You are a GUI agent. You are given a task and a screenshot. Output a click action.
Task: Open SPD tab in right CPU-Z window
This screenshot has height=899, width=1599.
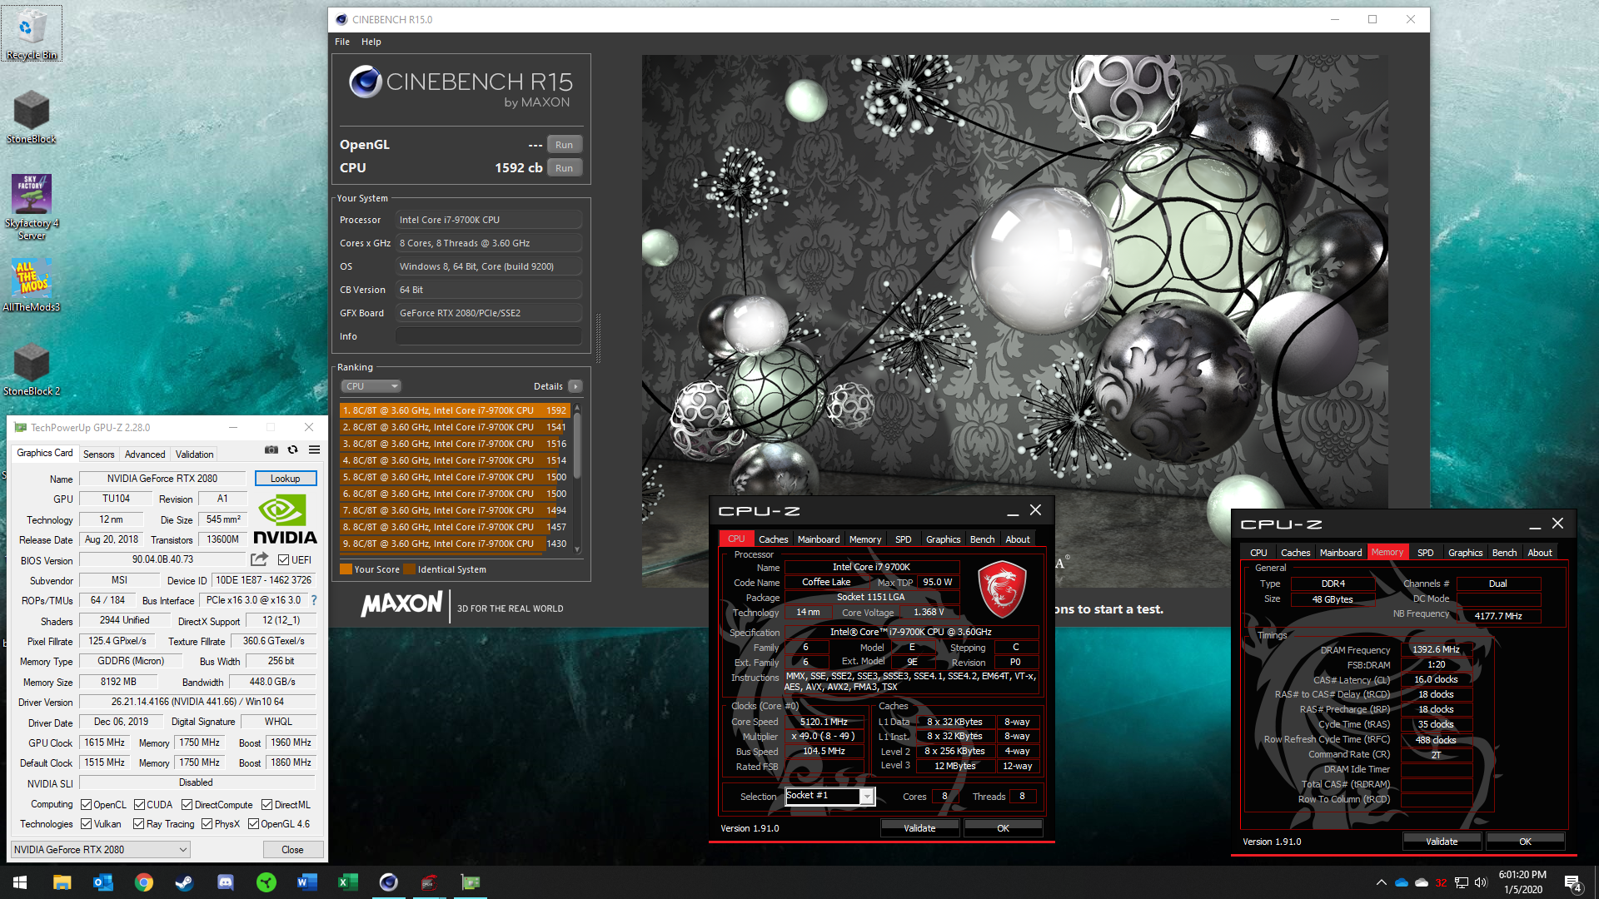1426,553
